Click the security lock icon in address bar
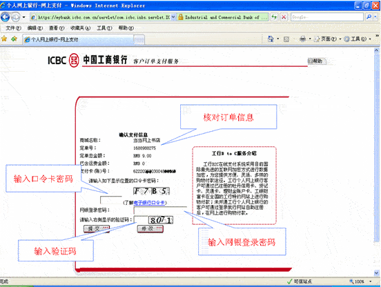 (x=181, y=17)
